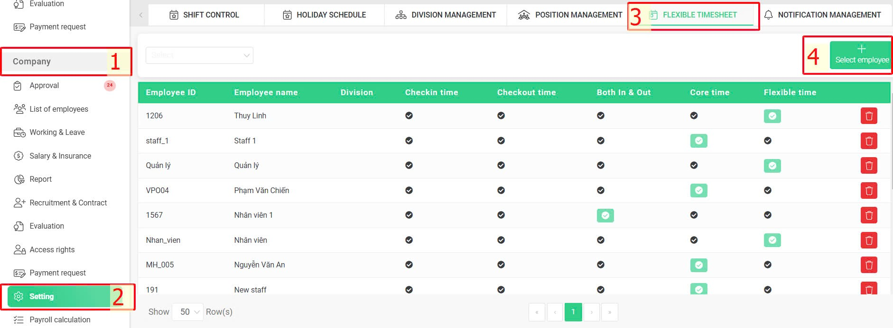Set Flexible time for Quản lý
This screenshot has width=893, height=328.
(x=772, y=166)
